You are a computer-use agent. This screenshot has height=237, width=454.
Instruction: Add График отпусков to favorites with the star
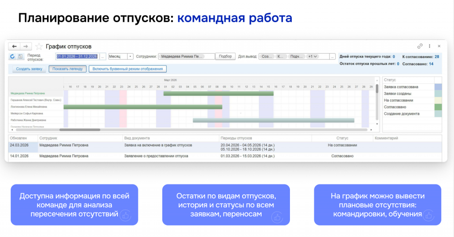[39, 47]
